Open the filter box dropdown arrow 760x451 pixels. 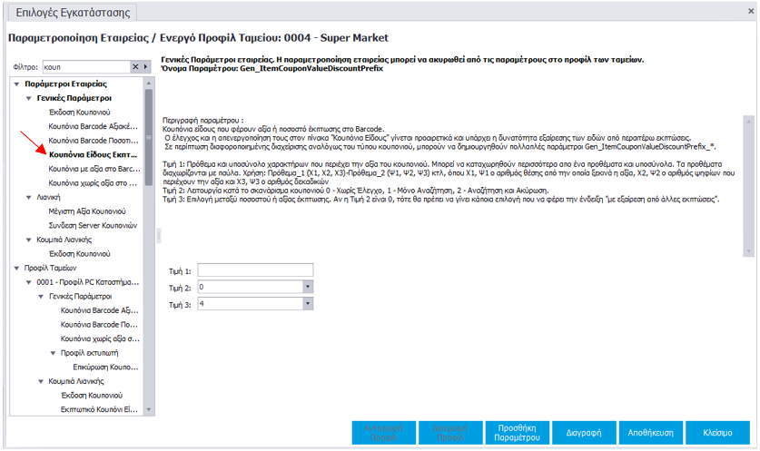pyautogui.click(x=145, y=67)
